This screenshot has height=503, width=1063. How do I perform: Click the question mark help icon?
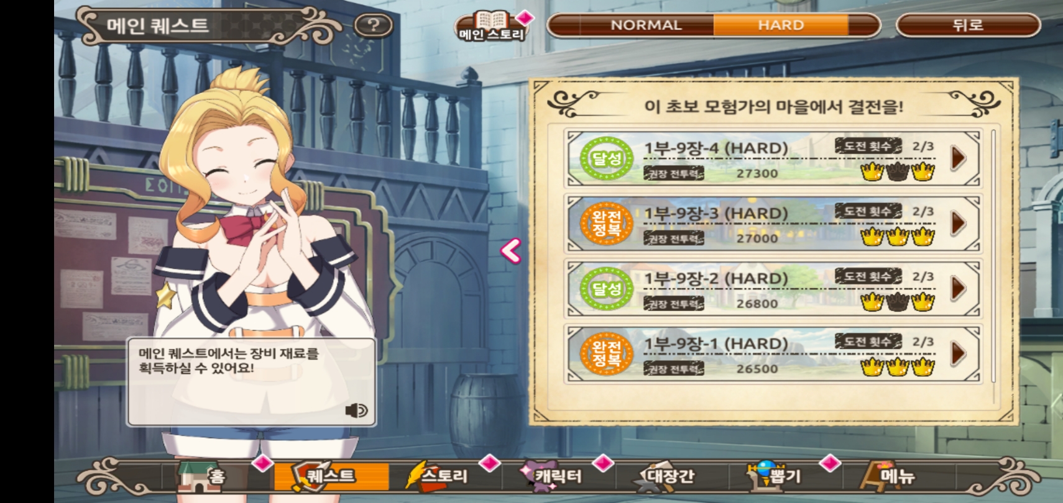373,25
